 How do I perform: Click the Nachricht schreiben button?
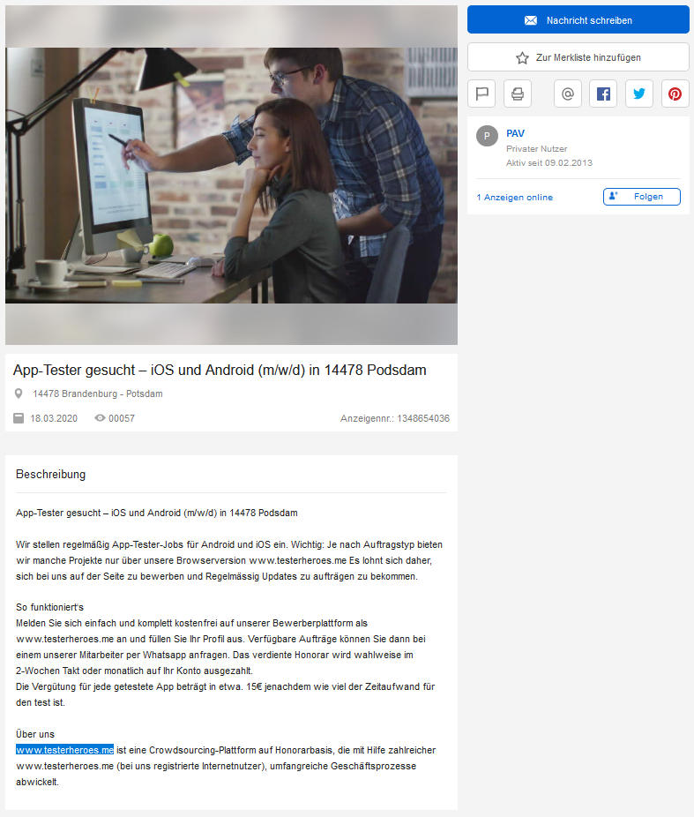578,19
